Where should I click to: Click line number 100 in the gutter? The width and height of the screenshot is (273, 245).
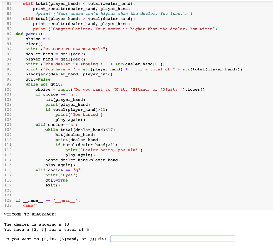(x=8, y=89)
